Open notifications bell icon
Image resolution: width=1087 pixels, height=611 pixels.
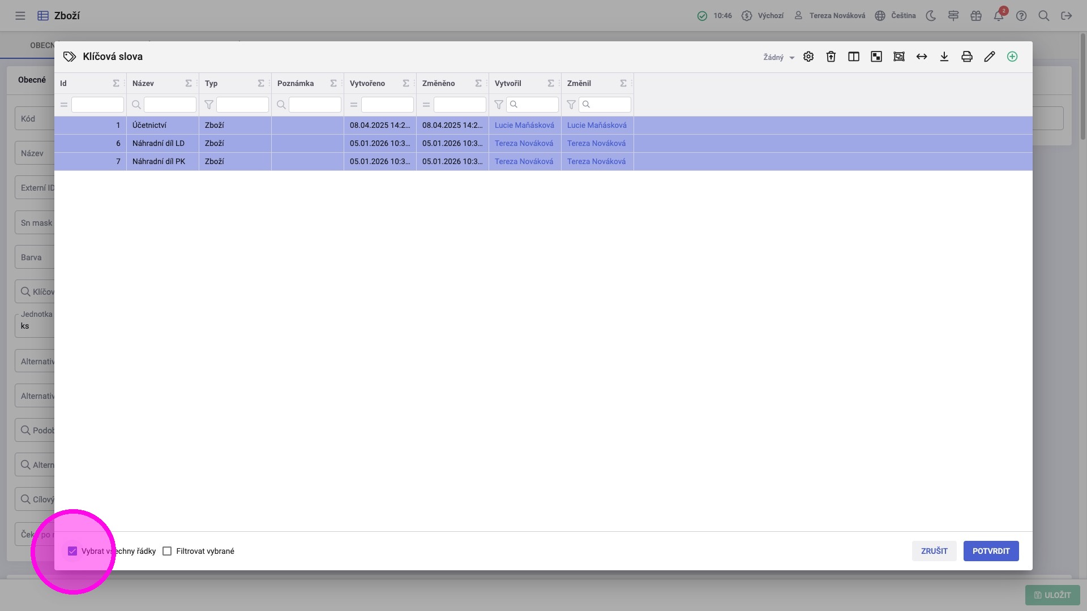(x=999, y=16)
